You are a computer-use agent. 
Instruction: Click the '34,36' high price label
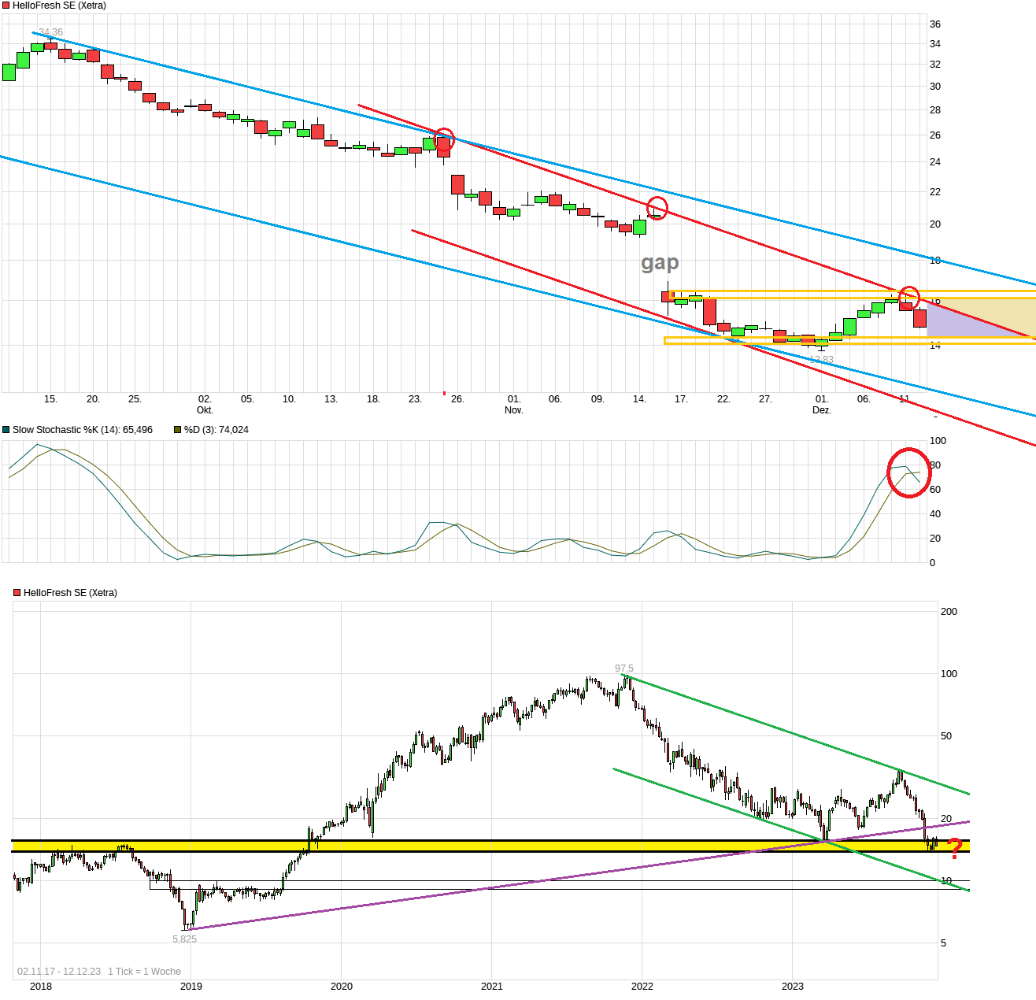pos(50,32)
